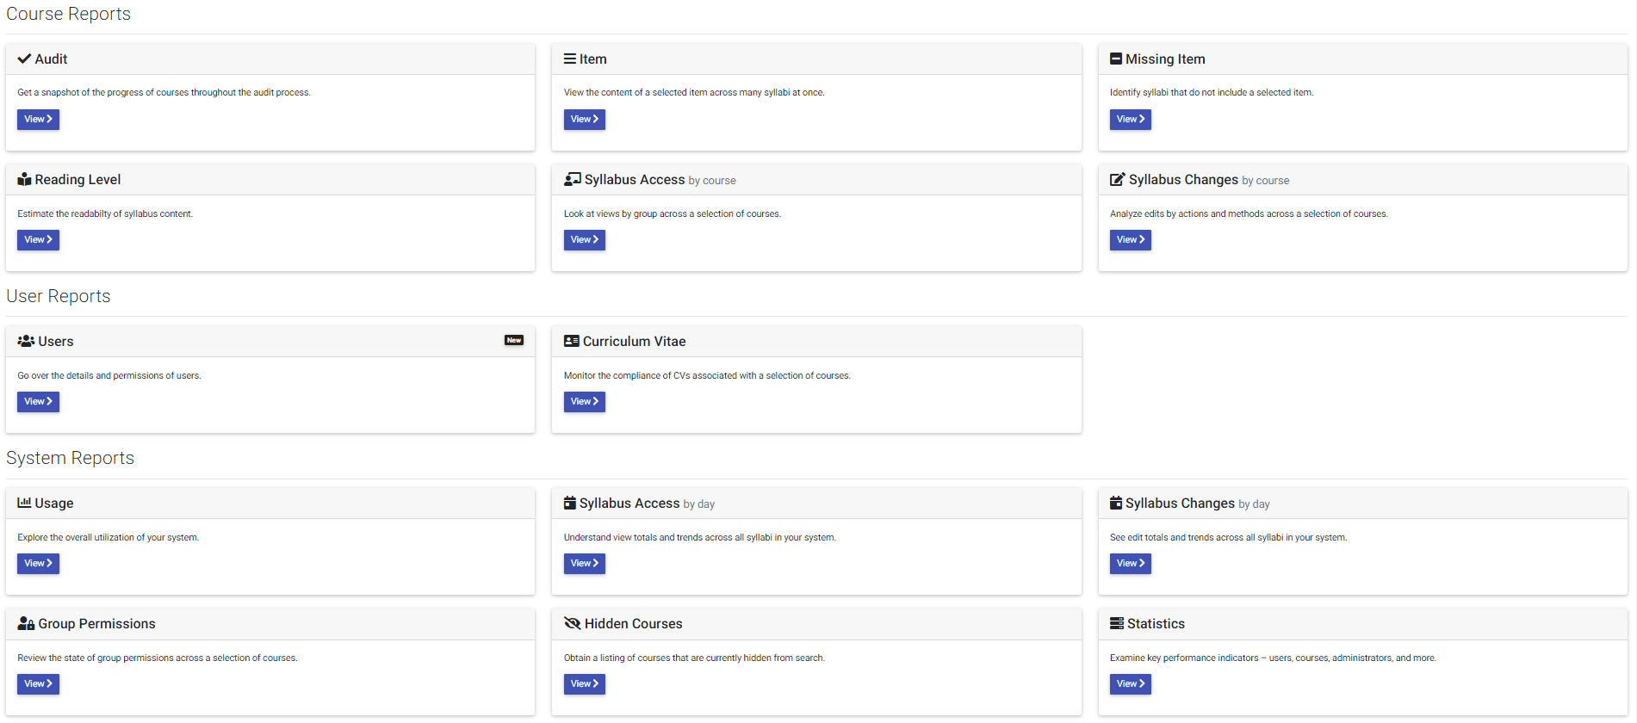The height and width of the screenshot is (723, 1637).
Task: Click text 'Understand view totals and trends'
Action: point(633,538)
